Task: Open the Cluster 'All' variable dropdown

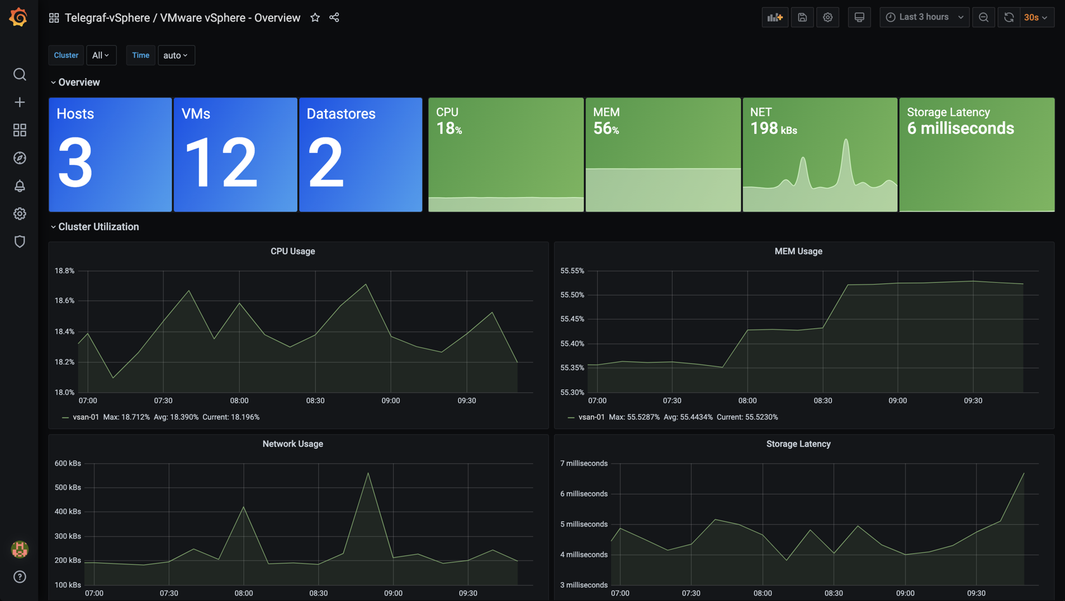Action: (101, 55)
